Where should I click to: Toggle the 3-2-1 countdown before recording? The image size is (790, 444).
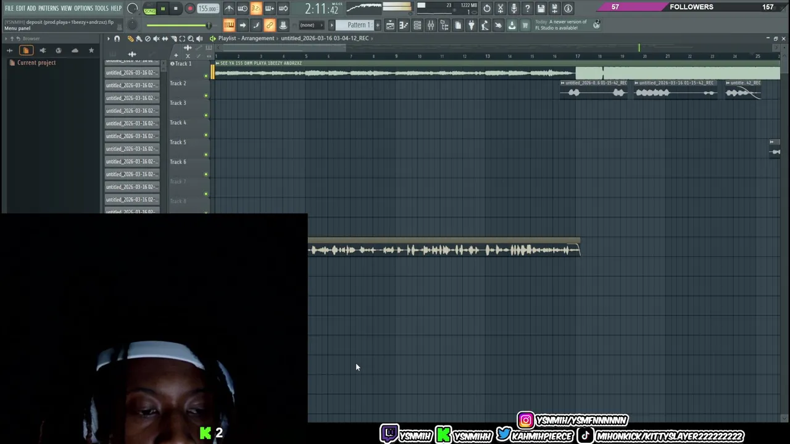256,9
